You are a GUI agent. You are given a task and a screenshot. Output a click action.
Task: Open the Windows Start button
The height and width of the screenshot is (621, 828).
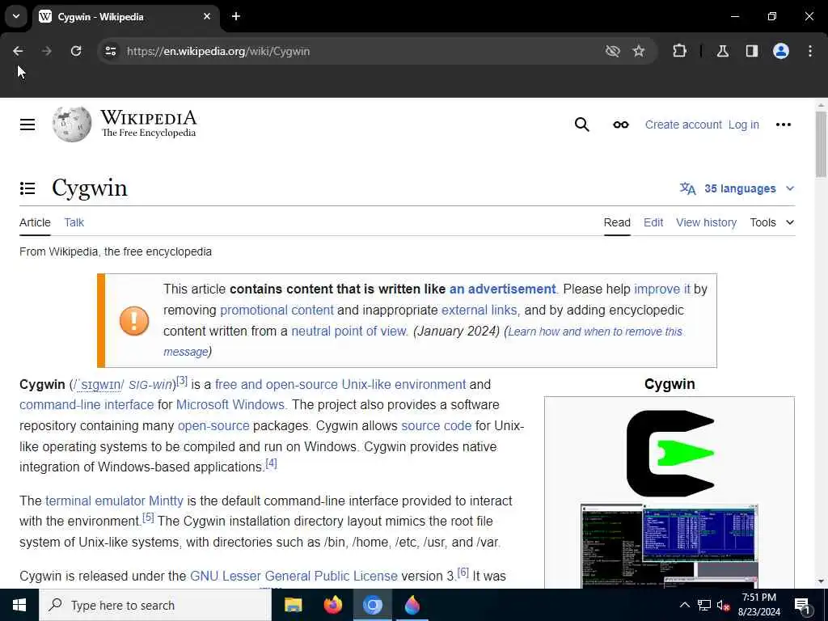point(19,605)
